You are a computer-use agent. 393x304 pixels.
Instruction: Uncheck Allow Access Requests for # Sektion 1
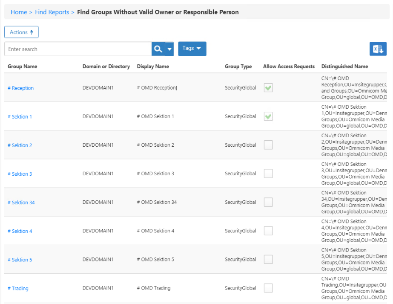click(268, 116)
